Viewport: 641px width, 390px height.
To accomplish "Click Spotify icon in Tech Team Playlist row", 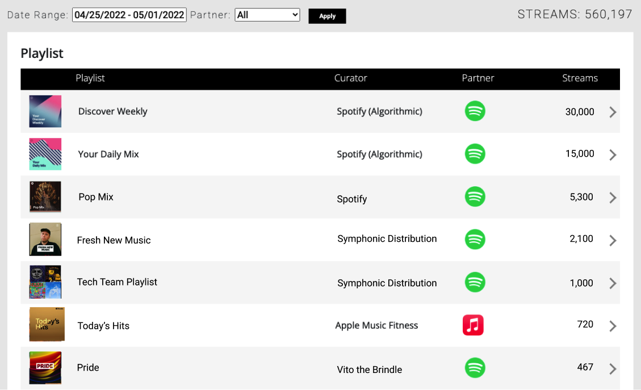I will pos(475,282).
